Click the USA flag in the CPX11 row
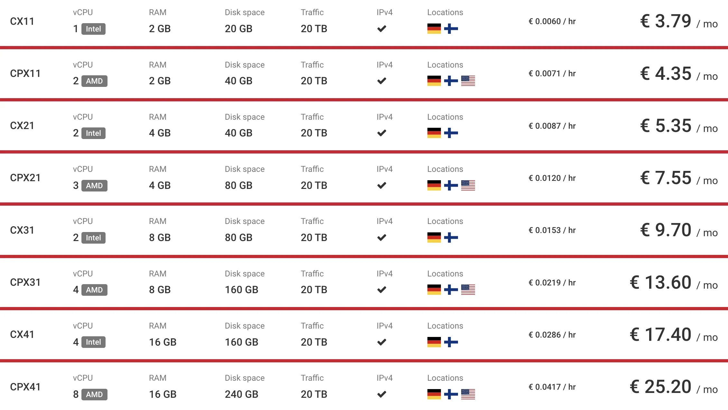Image resolution: width=728 pixels, height=410 pixels. [468, 81]
